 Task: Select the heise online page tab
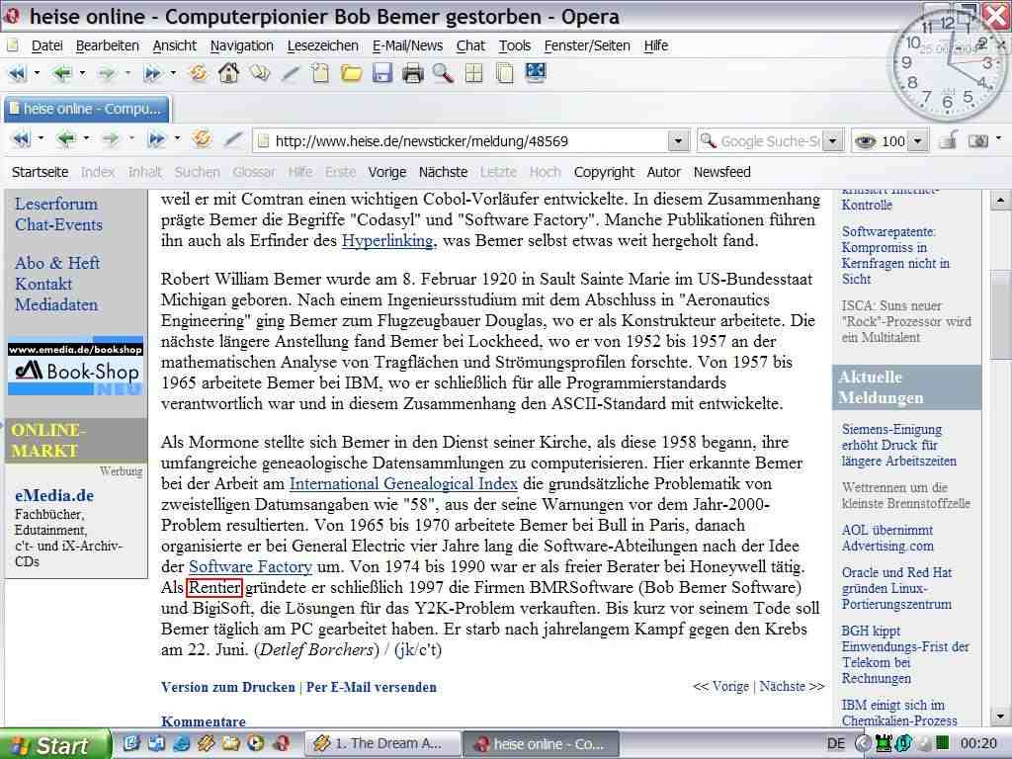coord(87,109)
